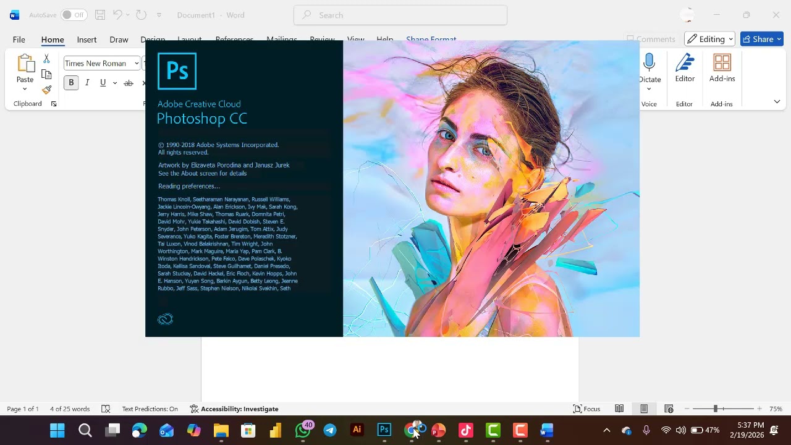The height and width of the screenshot is (445, 791).
Task: Open TikTok from the taskbar
Action: pos(466,430)
